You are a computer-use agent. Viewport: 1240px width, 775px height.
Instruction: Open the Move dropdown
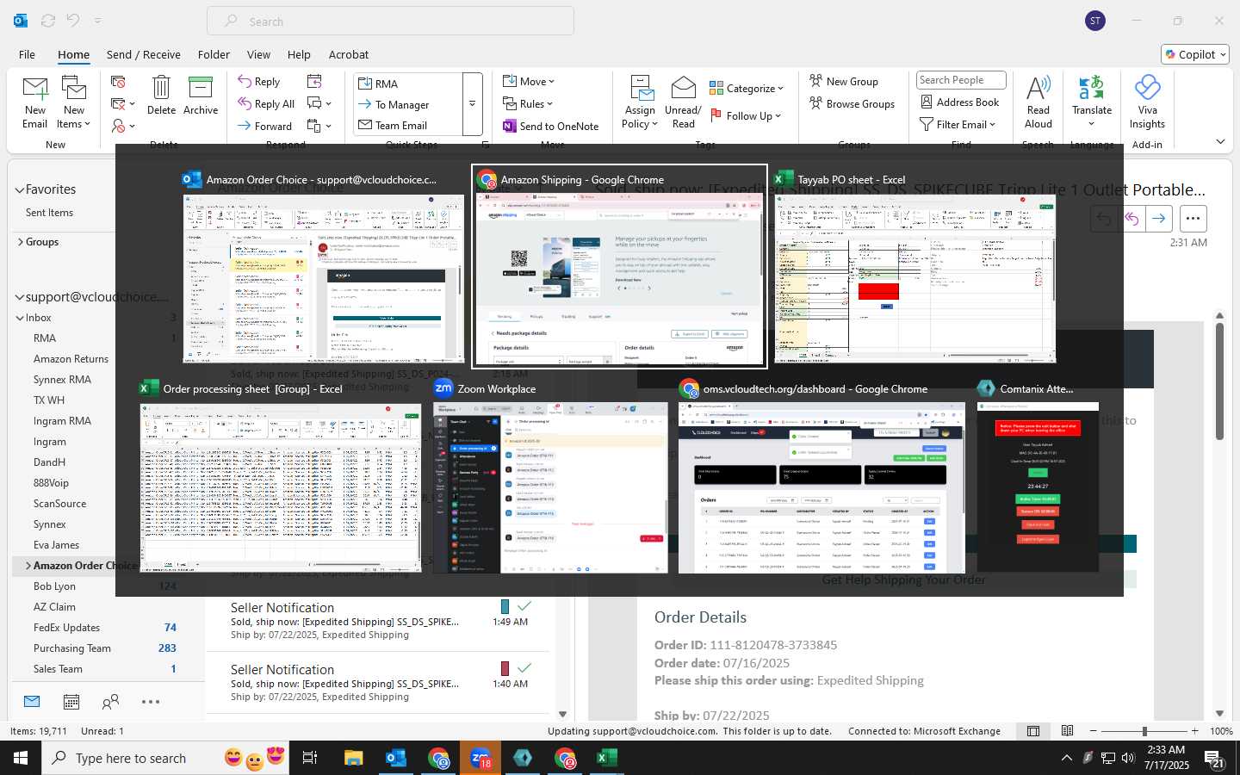point(529,81)
